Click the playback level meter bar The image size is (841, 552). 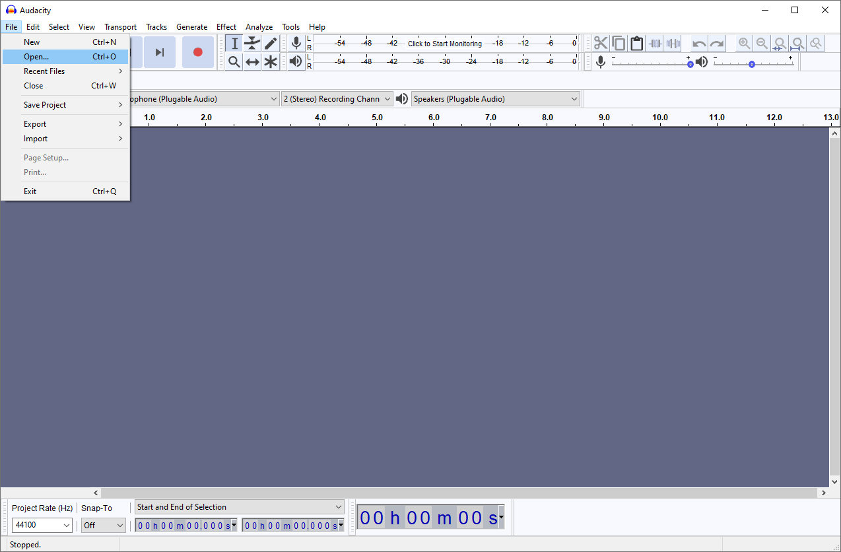click(x=446, y=61)
